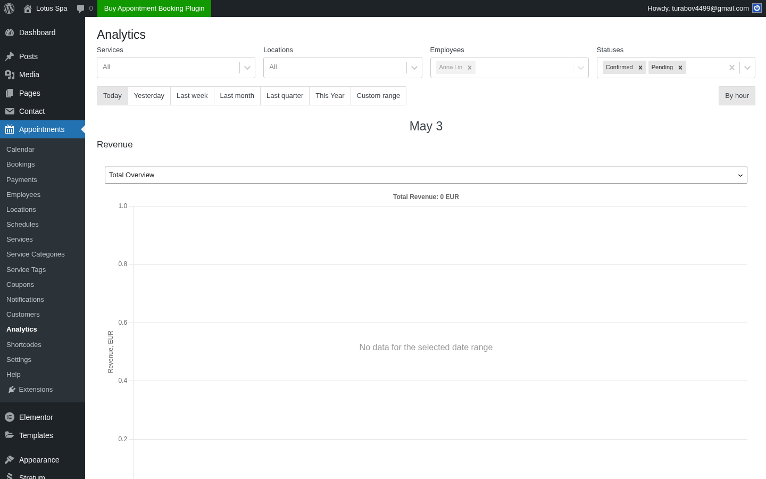Viewport: 766px width, 479px height.
Task: Expand the Locations dropdown arrow
Action: click(414, 68)
